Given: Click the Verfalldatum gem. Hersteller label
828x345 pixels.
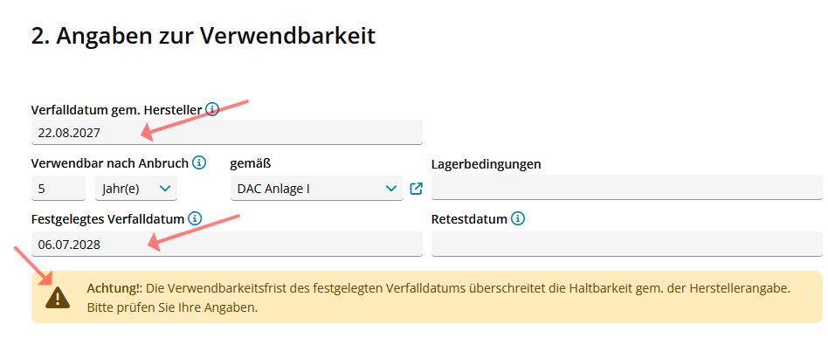Looking at the screenshot, I should tap(117, 110).
